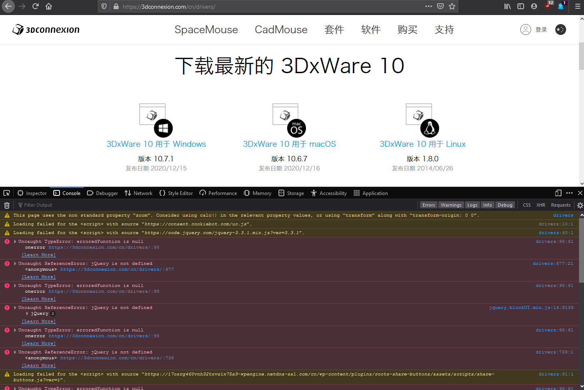Click the Linux driver package icon
584x390 pixels.
(422, 120)
